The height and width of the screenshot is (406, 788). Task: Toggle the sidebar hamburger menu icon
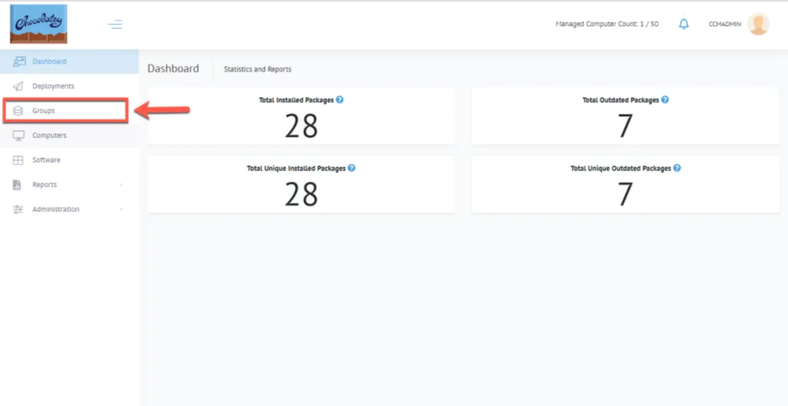pyautogui.click(x=115, y=25)
